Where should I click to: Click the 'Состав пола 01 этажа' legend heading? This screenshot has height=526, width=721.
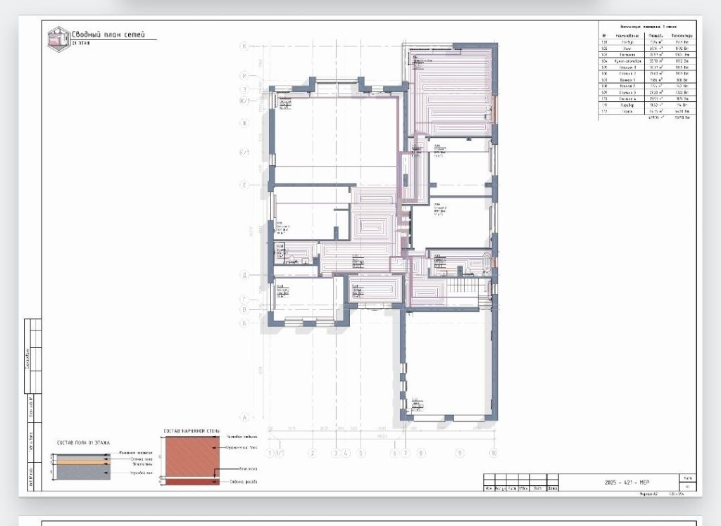pyautogui.click(x=83, y=443)
